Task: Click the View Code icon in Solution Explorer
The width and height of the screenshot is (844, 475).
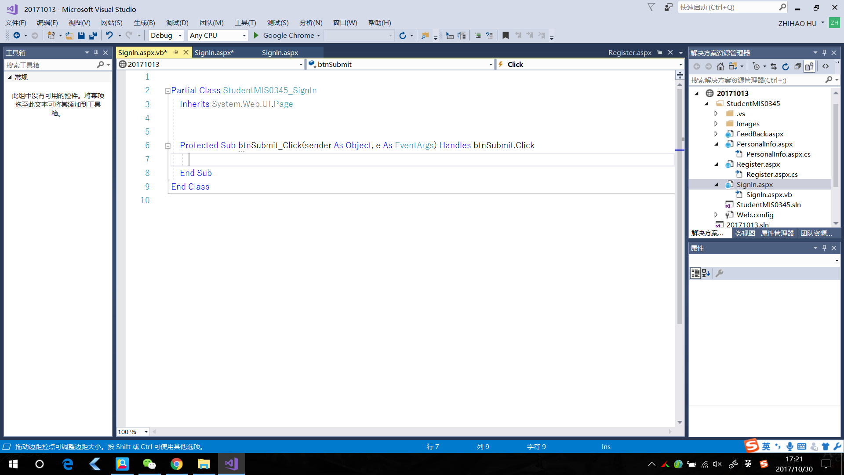Action: click(x=826, y=66)
